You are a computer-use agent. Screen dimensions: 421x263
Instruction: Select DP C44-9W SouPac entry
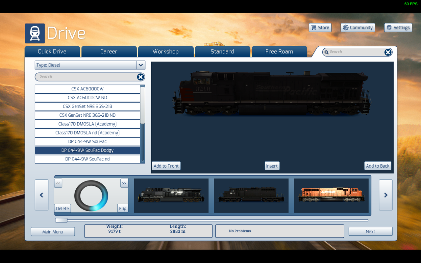point(87,142)
